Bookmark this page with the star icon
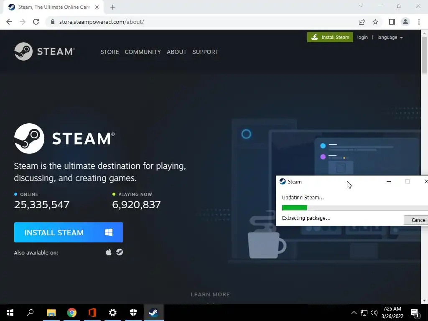Screen dimensions: 428x321 point(375,22)
